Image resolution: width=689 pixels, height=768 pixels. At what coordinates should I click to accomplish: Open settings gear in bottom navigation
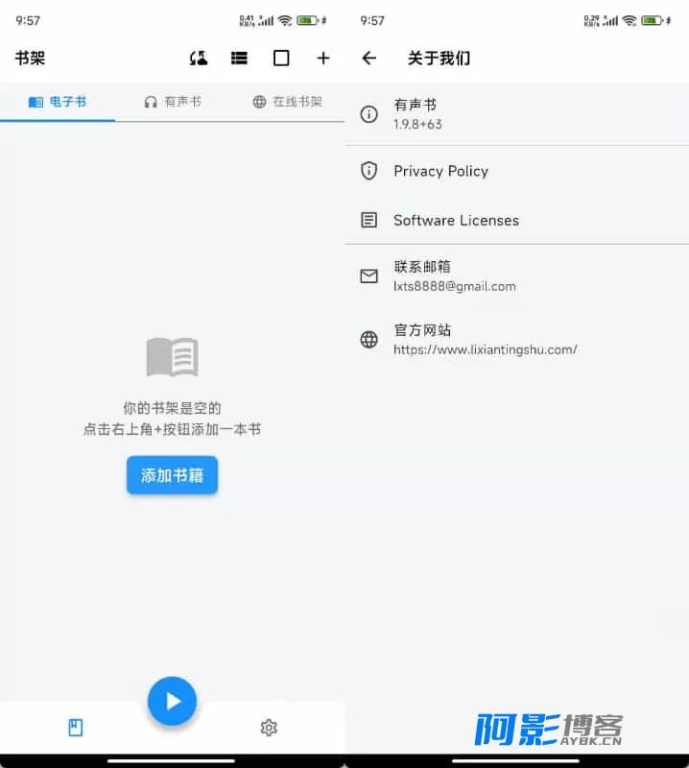269,728
